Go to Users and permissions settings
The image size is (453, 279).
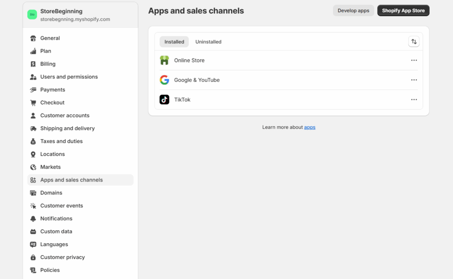click(x=69, y=77)
